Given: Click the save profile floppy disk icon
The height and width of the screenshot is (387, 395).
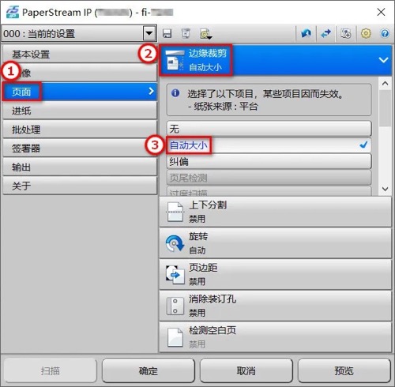Looking at the screenshot, I should tap(167, 34).
